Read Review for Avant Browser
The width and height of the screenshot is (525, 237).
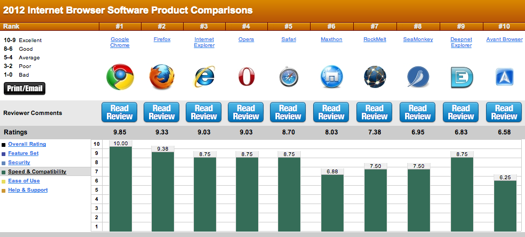point(504,112)
